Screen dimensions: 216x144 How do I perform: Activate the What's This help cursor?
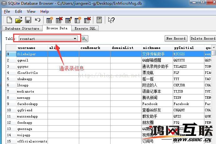(111, 20)
